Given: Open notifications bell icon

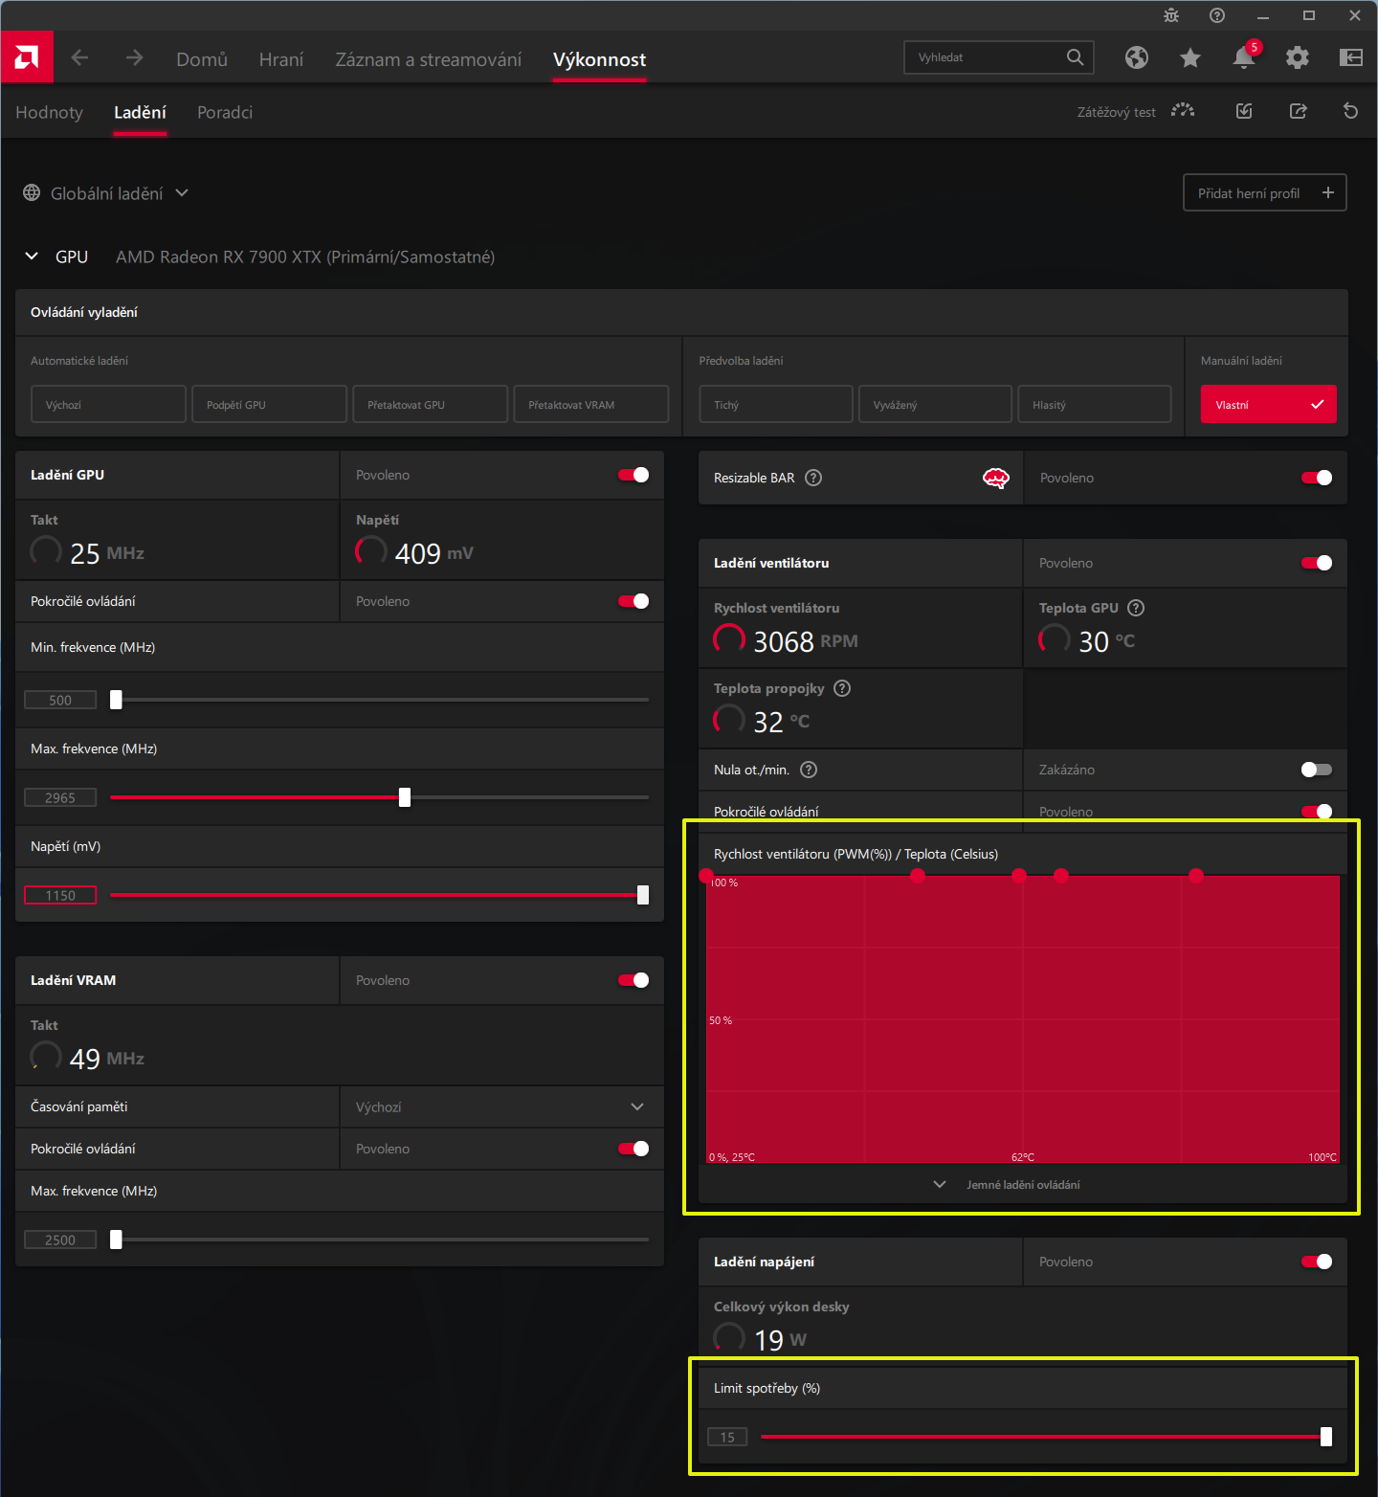Looking at the screenshot, I should click(x=1244, y=58).
